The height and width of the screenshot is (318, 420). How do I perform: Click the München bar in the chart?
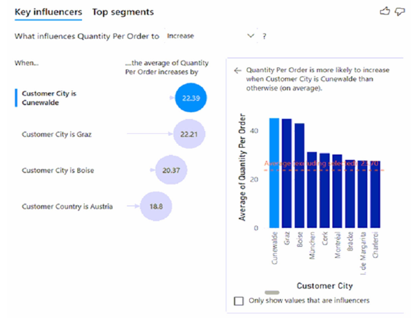(x=312, y=190)
